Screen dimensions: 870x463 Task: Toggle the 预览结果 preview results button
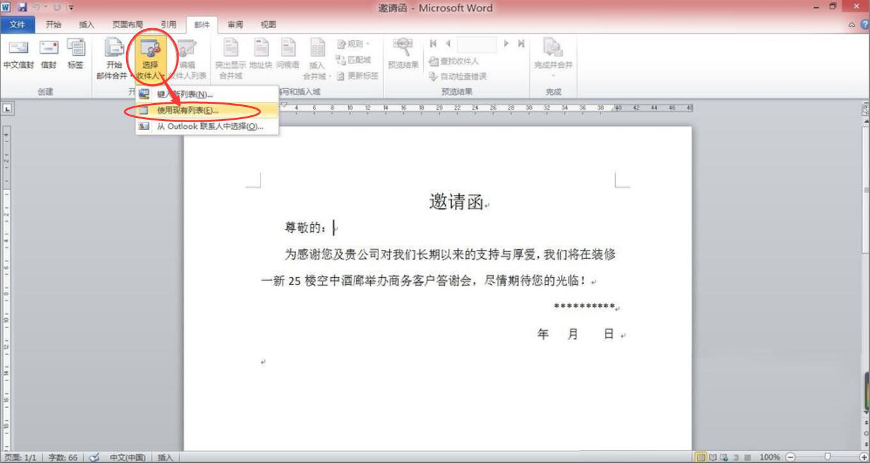click(403, 54)
